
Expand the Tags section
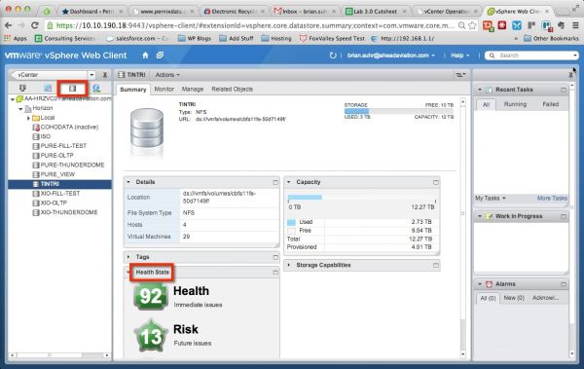[128, 257]
